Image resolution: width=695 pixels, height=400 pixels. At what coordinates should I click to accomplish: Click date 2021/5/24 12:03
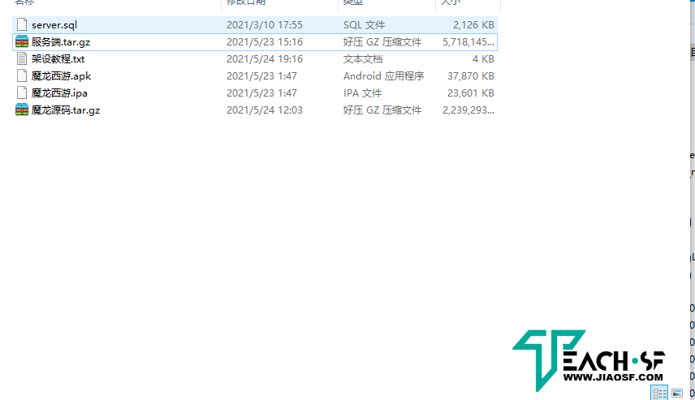[265, 110]
